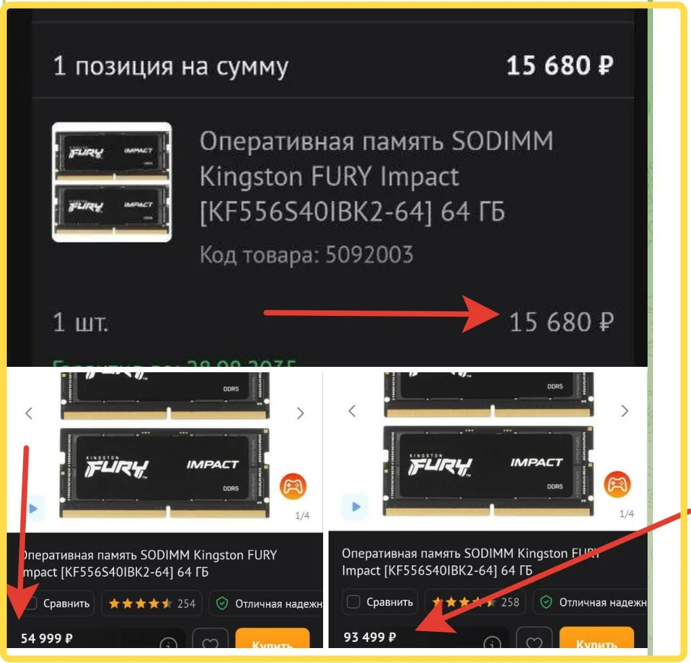The height and width of the screenshot is (663, 691).
Task: Show next image on right product carousel
Action: click(624, 411)
